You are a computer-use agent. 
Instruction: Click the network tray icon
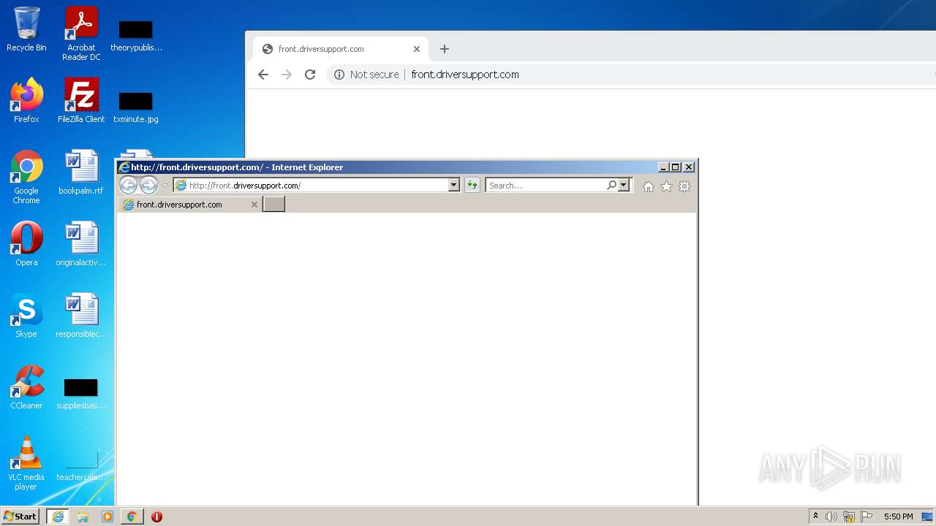(849, 517)
